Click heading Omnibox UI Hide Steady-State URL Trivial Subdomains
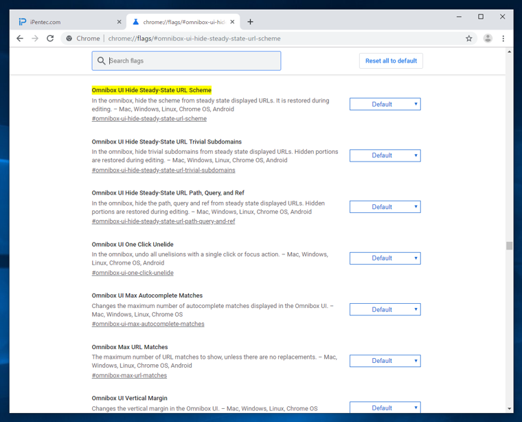Viewport: 522px width, 422px height. [166, 142]
